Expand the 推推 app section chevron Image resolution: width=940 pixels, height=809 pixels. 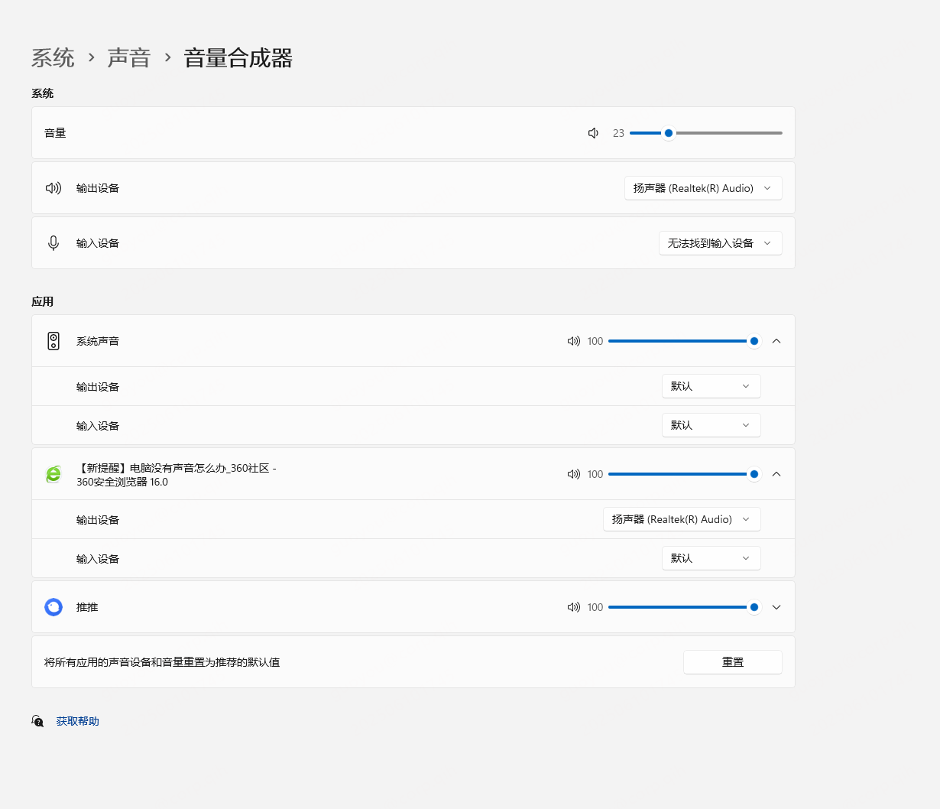tap(776, 607)
